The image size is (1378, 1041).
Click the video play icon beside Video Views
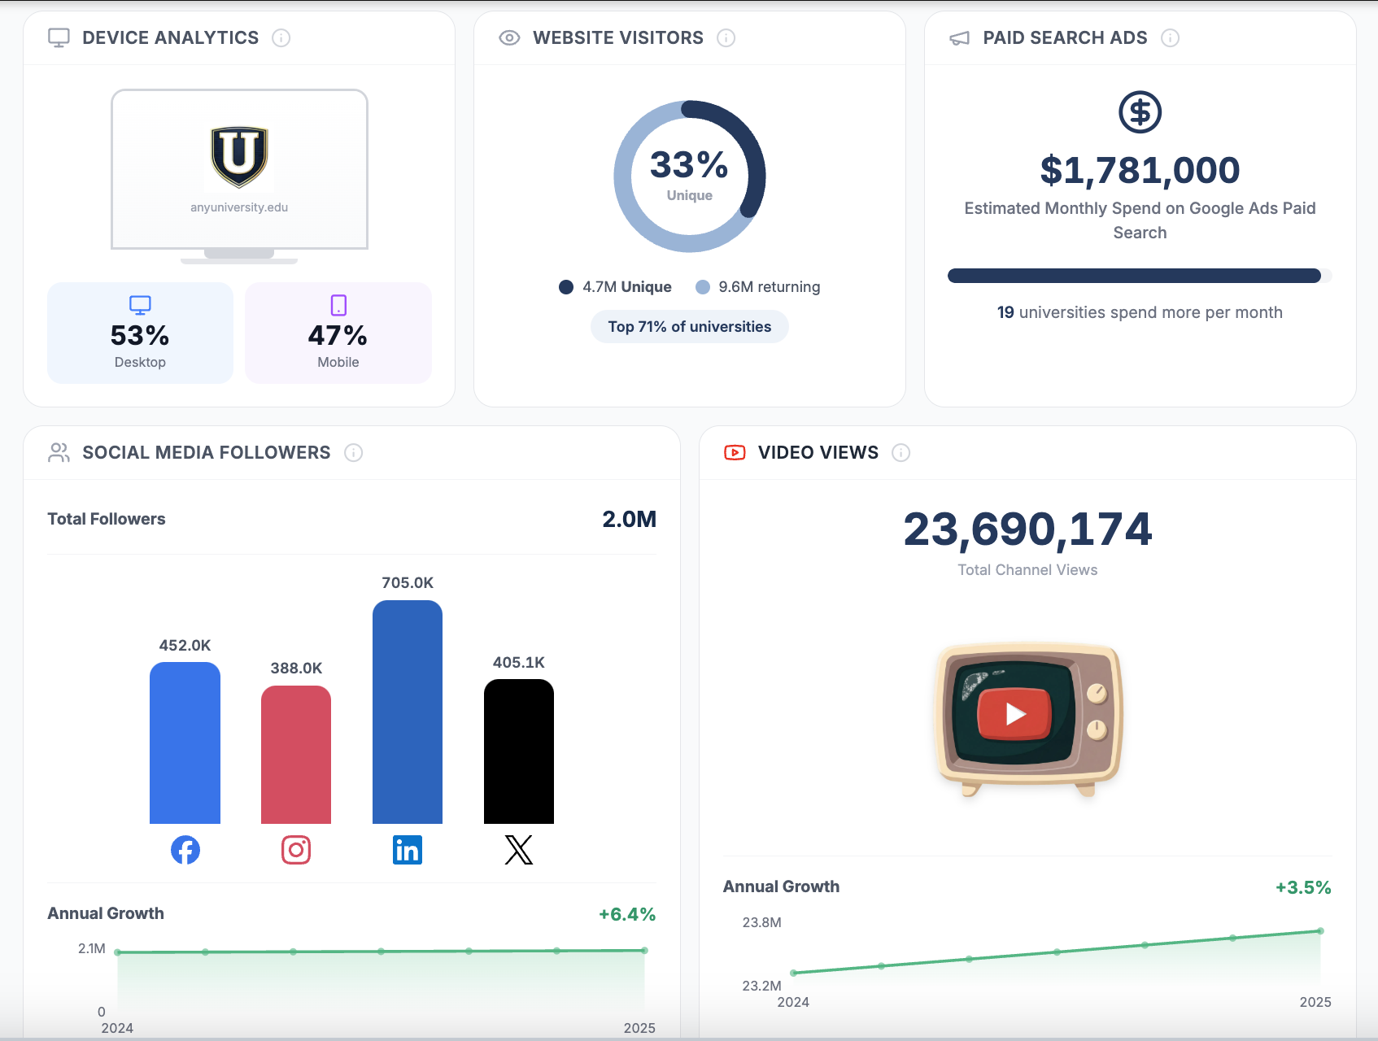click(x=734, y=452)
